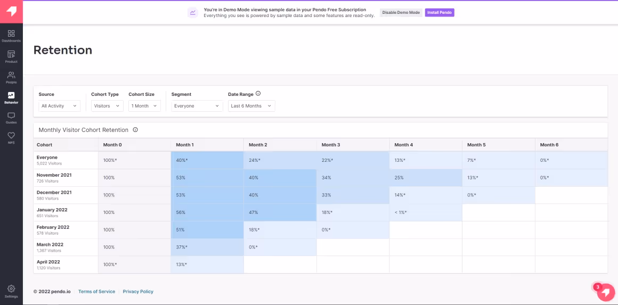Open the Terms of Service link
The image size is (618, 305).
click(96, 292)
